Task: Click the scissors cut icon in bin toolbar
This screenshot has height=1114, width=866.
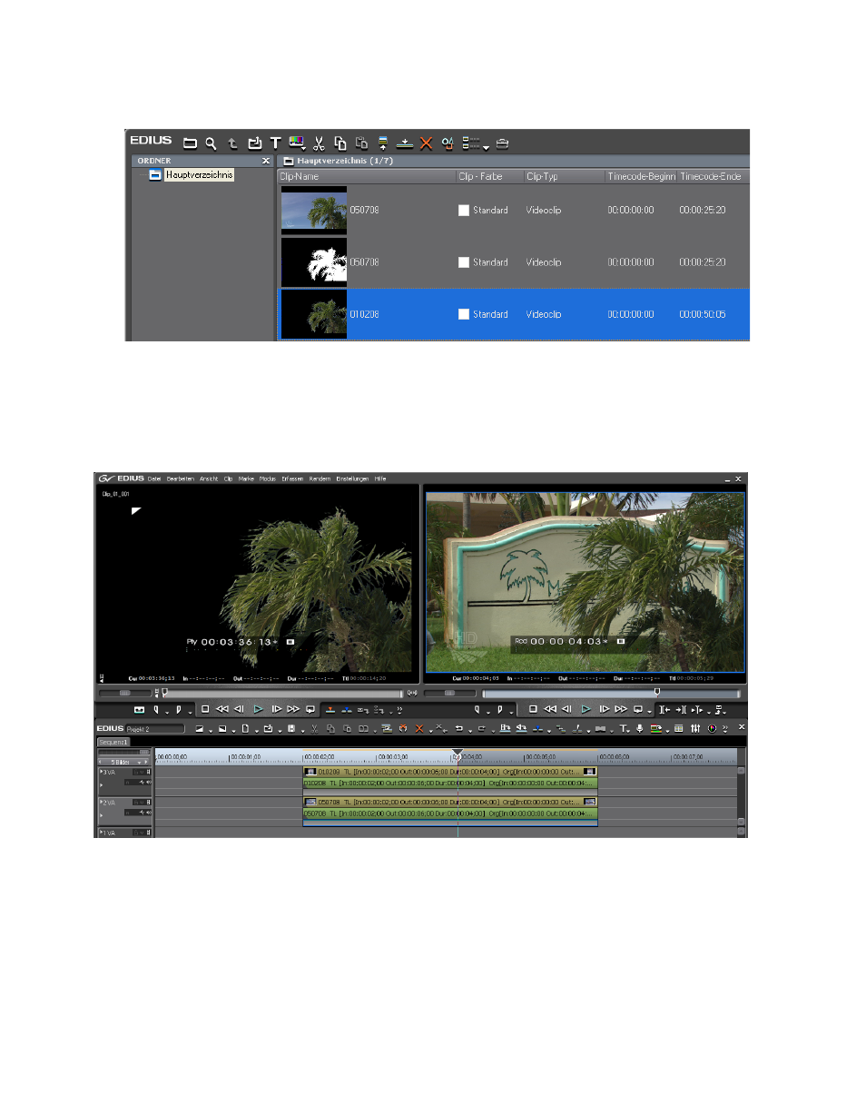Action: (x=319, y=143)
